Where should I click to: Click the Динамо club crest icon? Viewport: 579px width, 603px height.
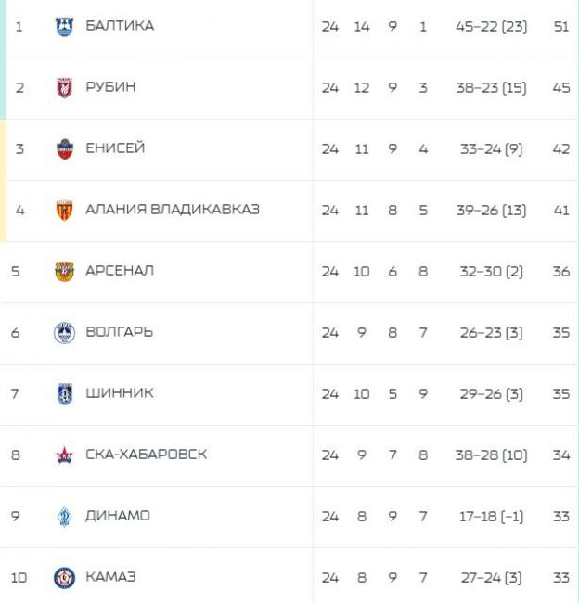[x=64, y=517]
